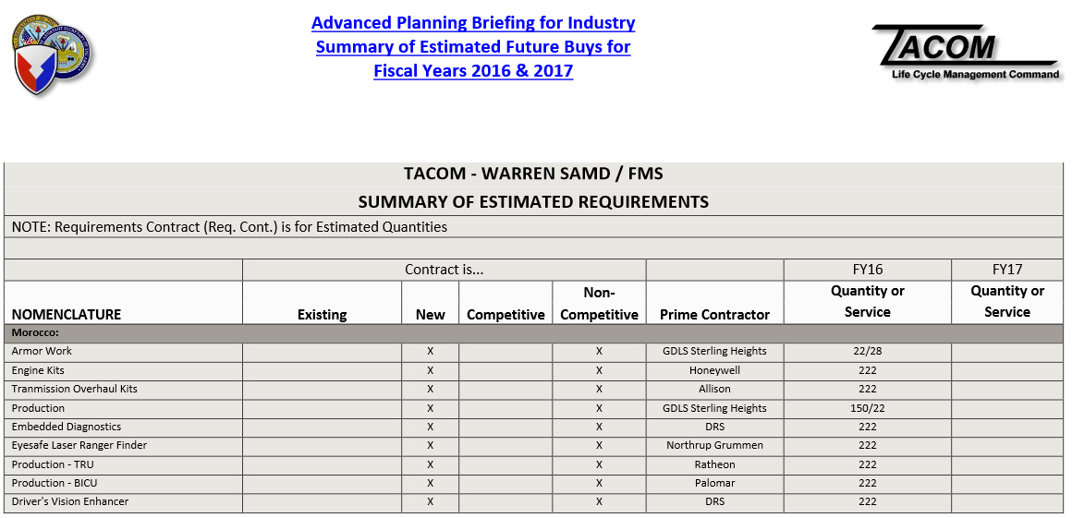Viewport: 1072px width, 518px height.
Task: Select the 'Existing' column header cell
Action: (x=322, y=314)
